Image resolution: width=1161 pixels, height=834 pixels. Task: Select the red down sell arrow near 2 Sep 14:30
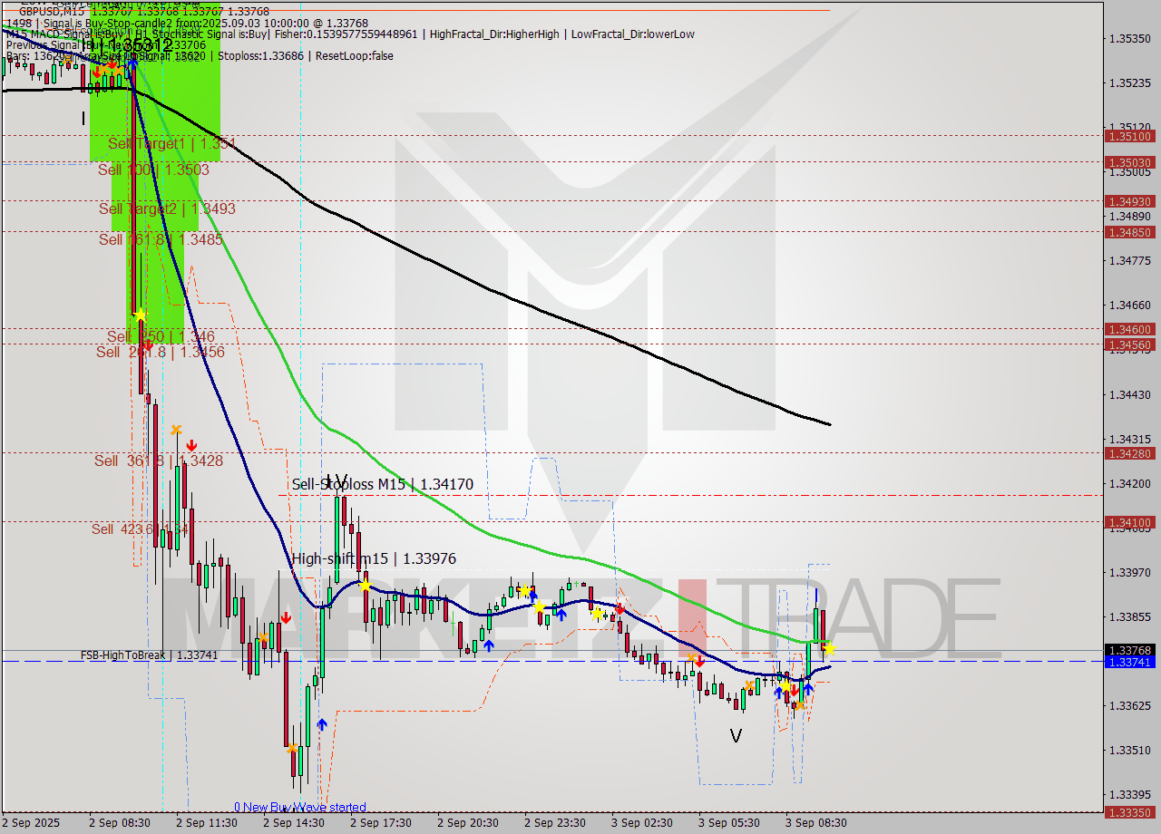[287, 617]
